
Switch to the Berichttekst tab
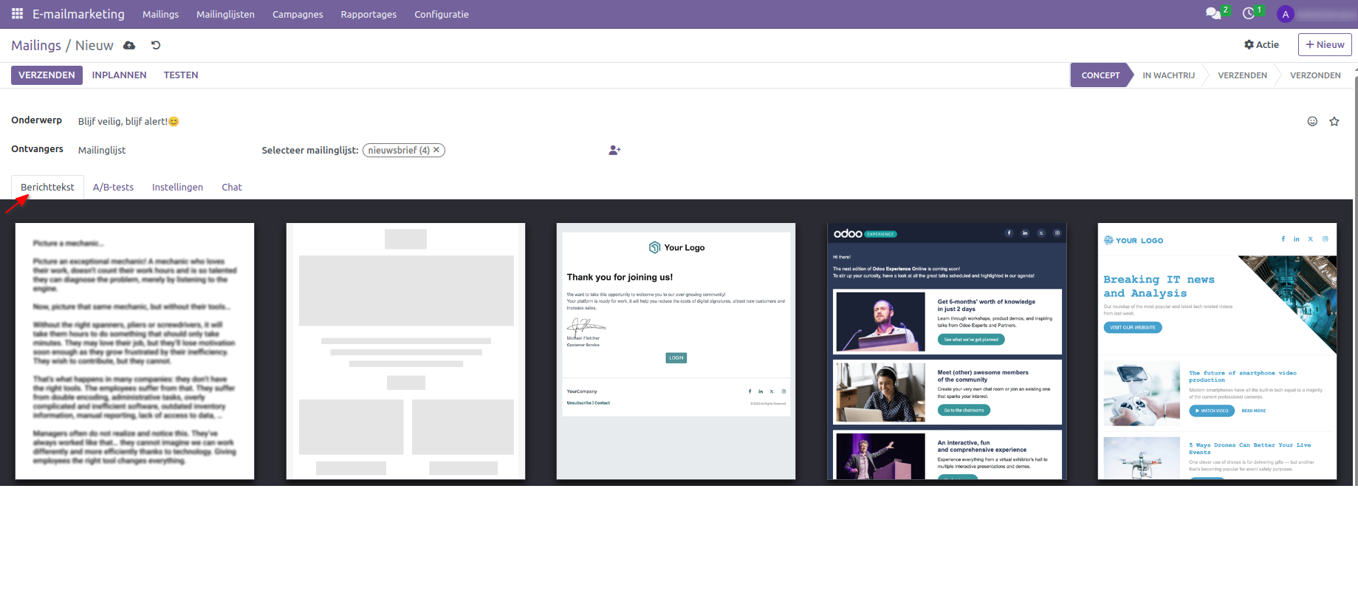(x=47, y=188)
